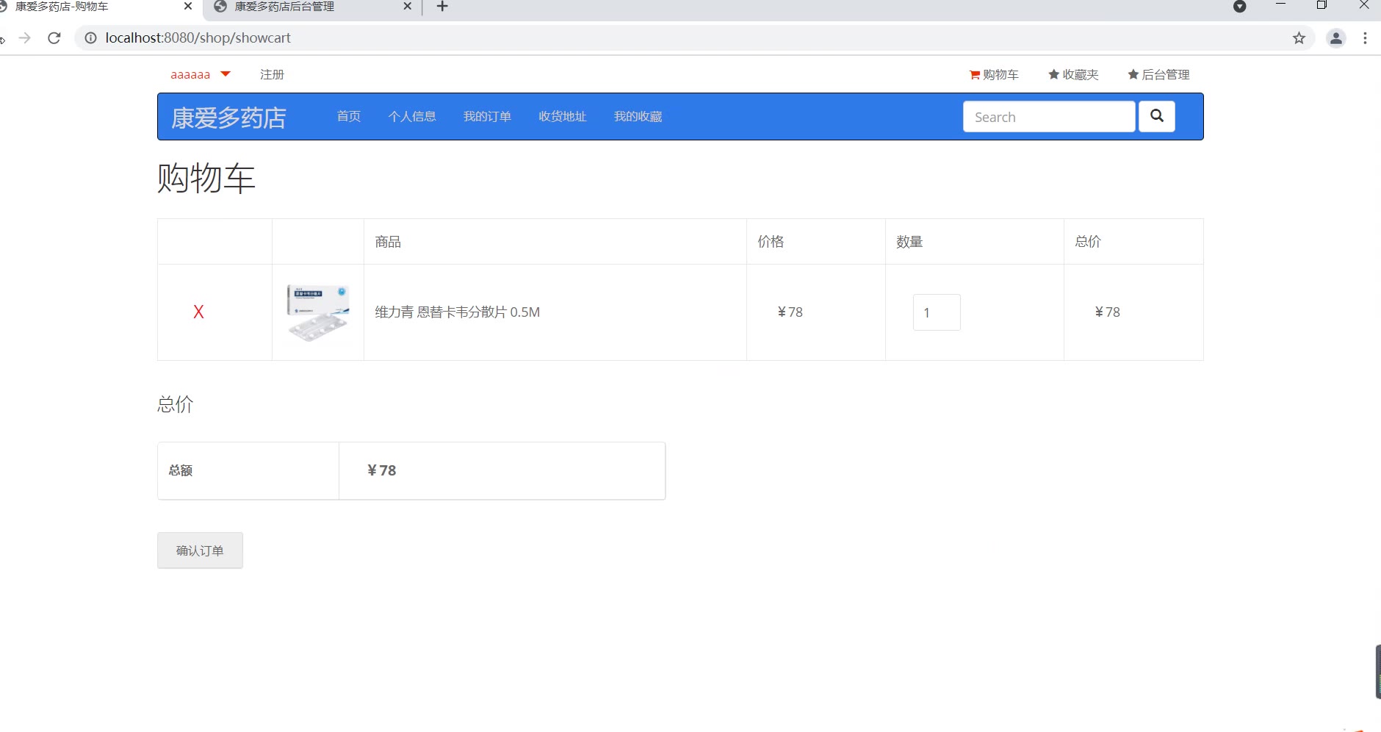Reload the page with refresh icon
The image size is (1381, 732).
coord(54,37)
